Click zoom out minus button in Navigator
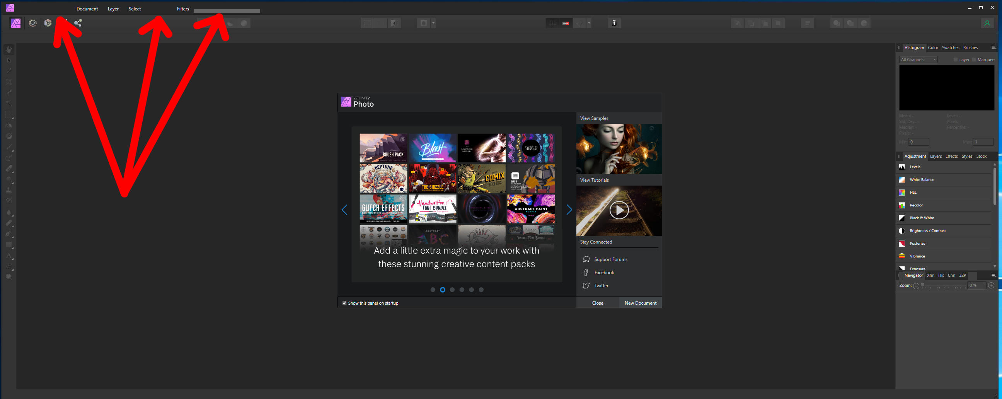This screenshot has height=399, width=1002. (916, 285)
